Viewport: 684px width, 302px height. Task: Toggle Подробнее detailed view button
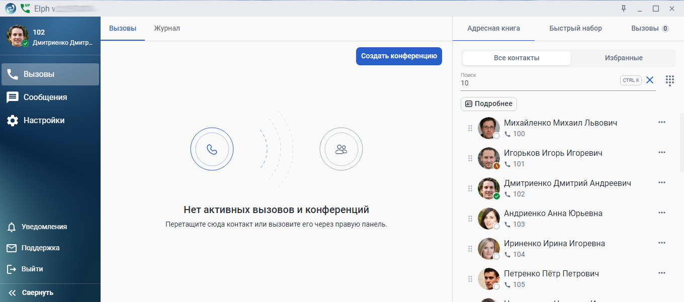(489, 104)
